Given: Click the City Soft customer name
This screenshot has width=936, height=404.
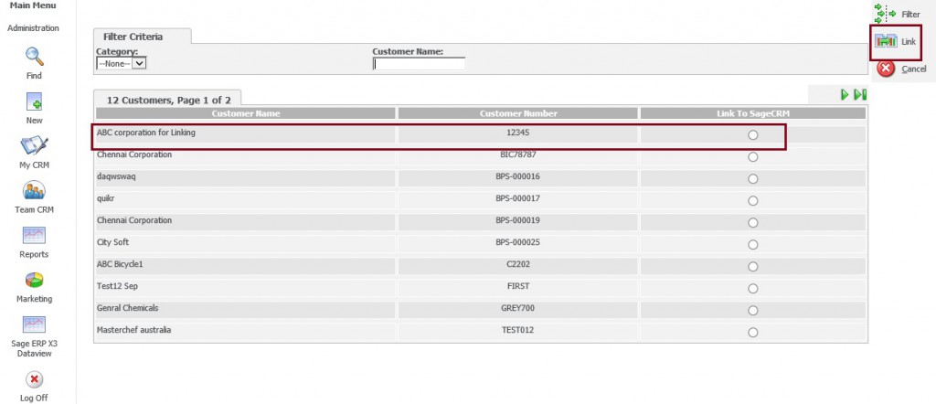Looking at the screenshot, I should point(112,242).
